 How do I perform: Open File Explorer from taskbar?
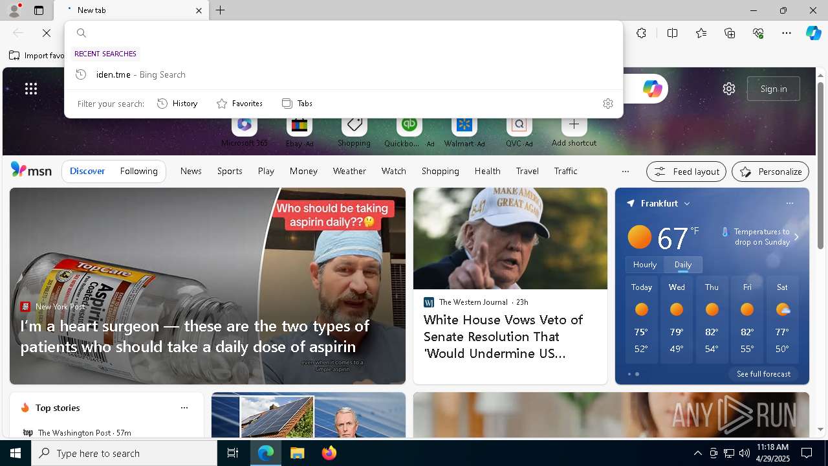pyautogui.click(x=297, y=453)
